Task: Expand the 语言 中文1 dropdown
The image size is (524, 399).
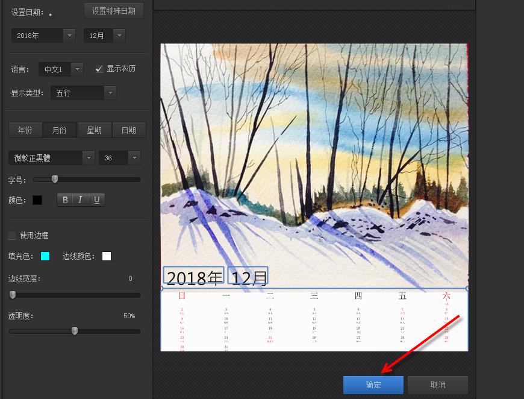Action: pyautogui.click(x=61, y=69)
